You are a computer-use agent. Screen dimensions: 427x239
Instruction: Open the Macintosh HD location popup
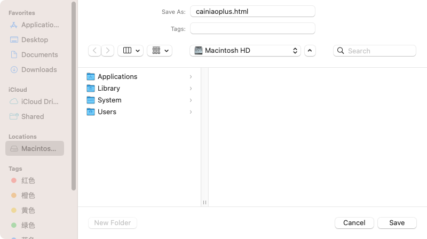(245, 51)
